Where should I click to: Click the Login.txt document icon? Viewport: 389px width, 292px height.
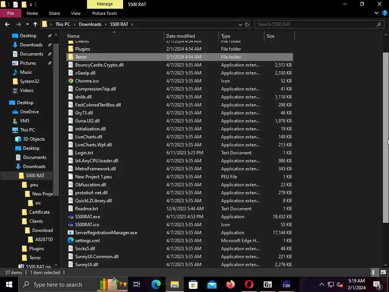pos(71,153)
